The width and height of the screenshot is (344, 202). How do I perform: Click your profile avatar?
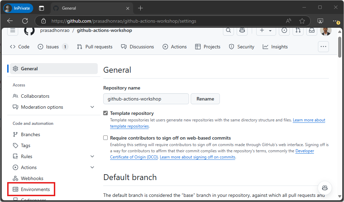(x=325, y=31)
